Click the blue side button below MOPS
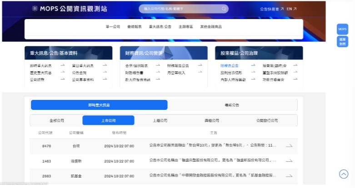 coord(342,42)
